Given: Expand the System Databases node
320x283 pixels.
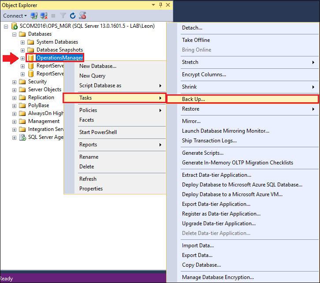Looking at the screenshot, I should 22,42.
